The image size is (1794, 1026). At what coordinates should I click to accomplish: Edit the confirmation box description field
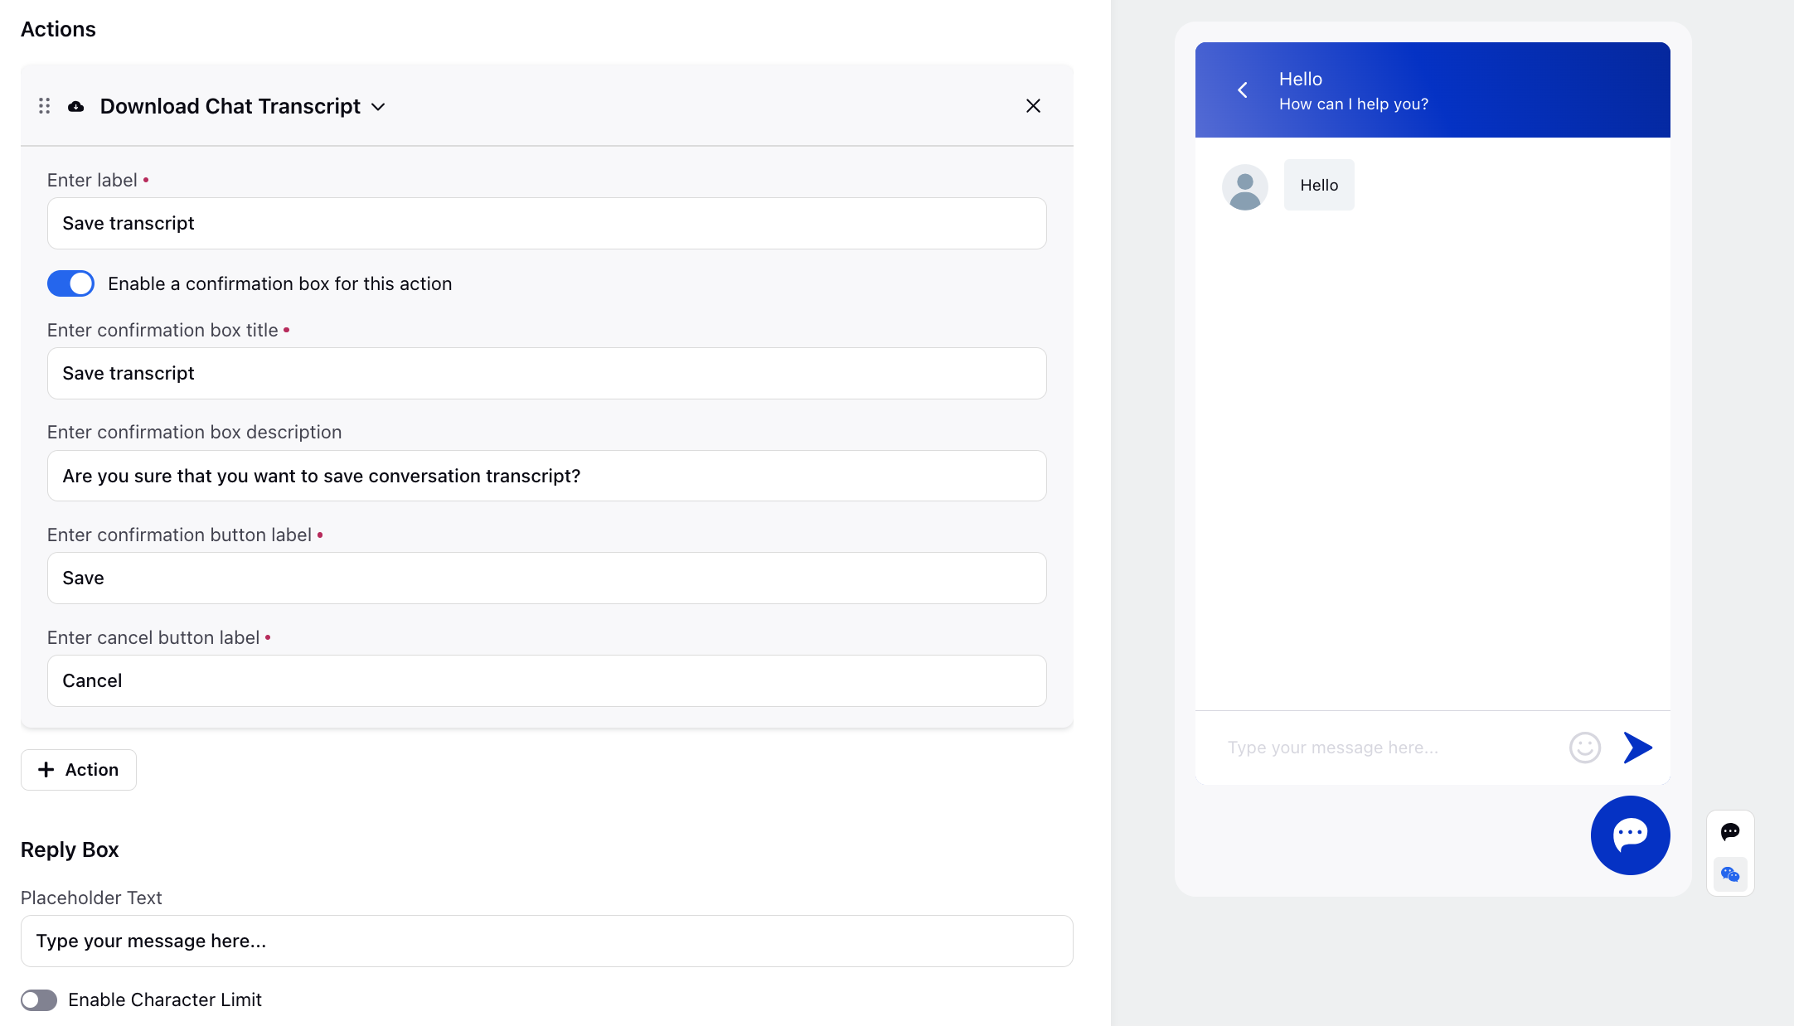(546, 476)
